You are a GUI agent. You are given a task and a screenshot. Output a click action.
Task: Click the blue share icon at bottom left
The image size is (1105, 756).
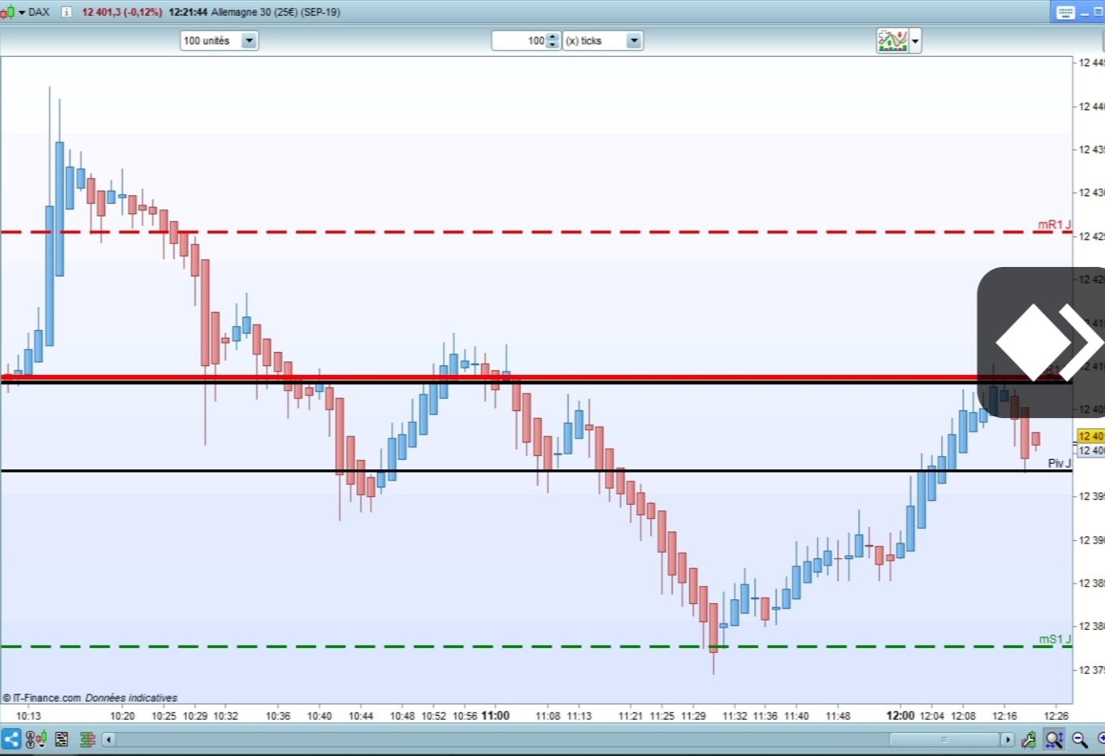pyautogui.click(x=11, y=739)
